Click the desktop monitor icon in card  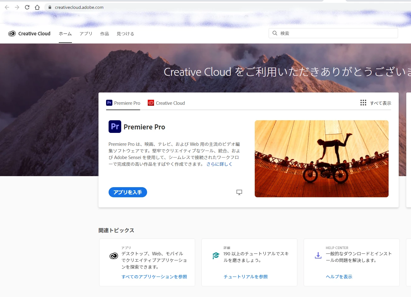(x=239, y=192)
